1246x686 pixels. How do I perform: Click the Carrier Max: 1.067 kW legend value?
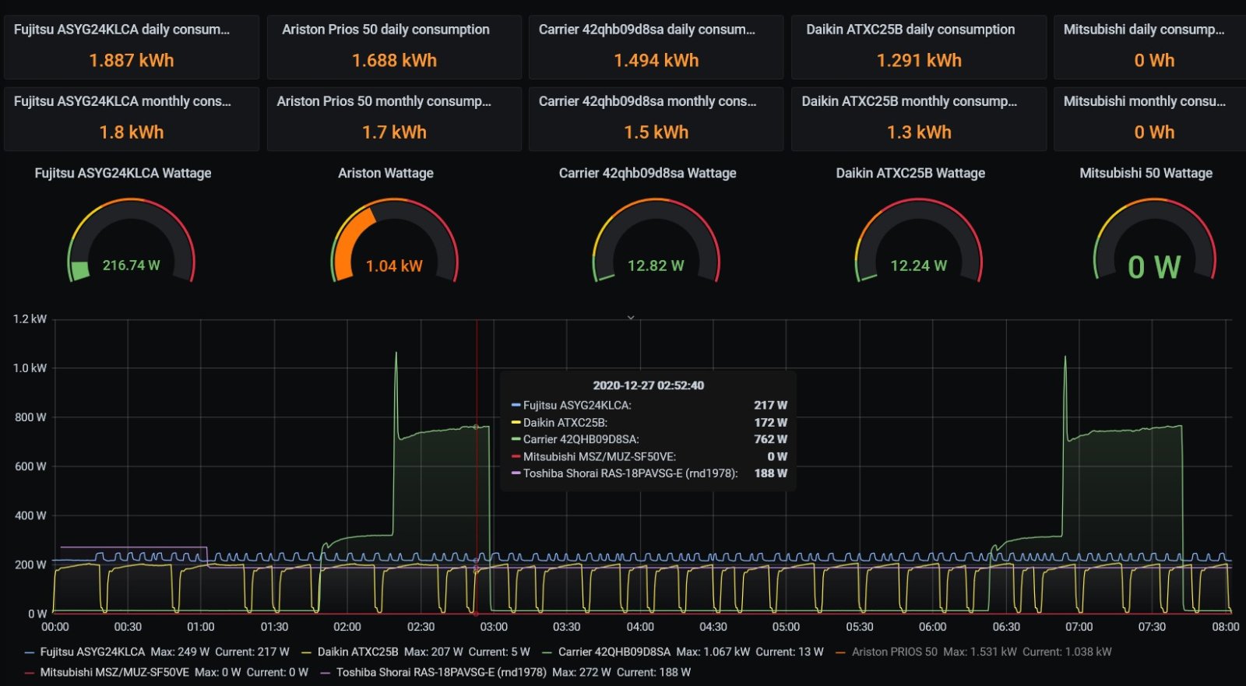click(713, 652)
